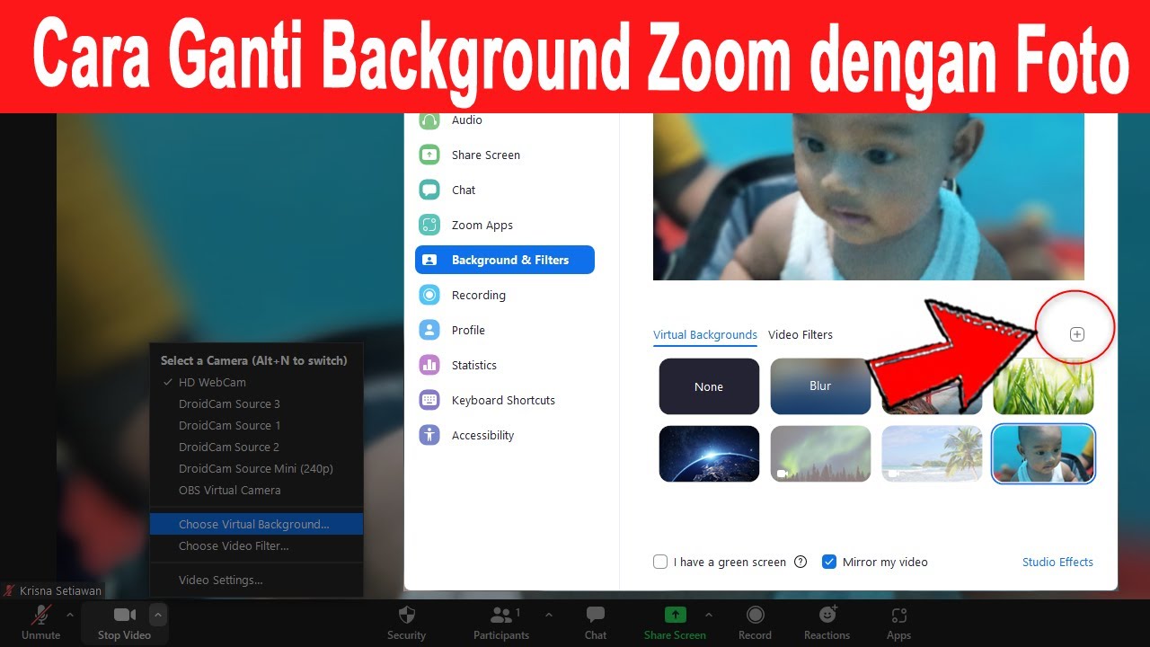This screenshot has height=647, width=1150.
Task: Open the Participants panel
Action: click(x=501, y=622)
